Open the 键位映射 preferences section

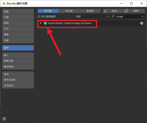(x=18, y=67)
